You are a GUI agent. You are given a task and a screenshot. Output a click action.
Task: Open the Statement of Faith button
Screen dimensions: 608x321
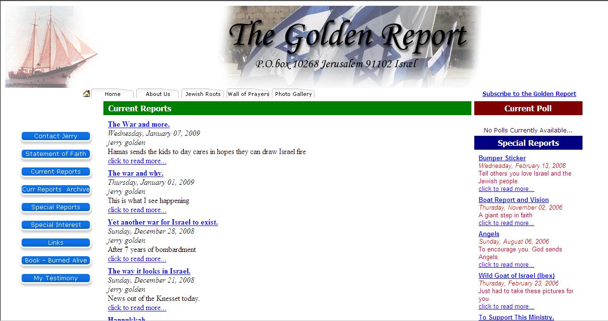[56, 154]
